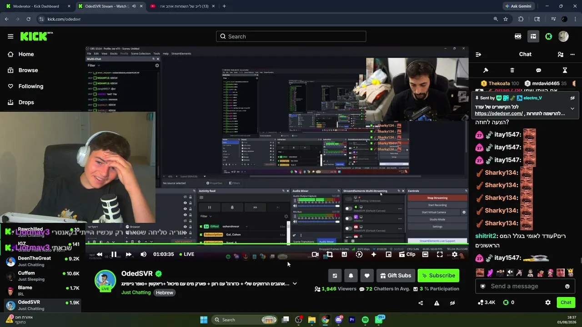Screen dimensions: 582x327
Task: Open the video player settings gear
Action: 454,254
